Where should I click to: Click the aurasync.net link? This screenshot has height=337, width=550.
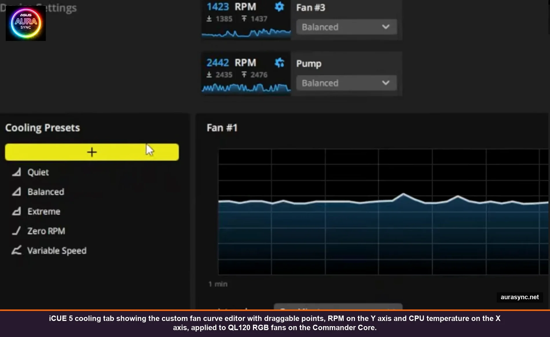pyautogui.click(x=519, y=297)
